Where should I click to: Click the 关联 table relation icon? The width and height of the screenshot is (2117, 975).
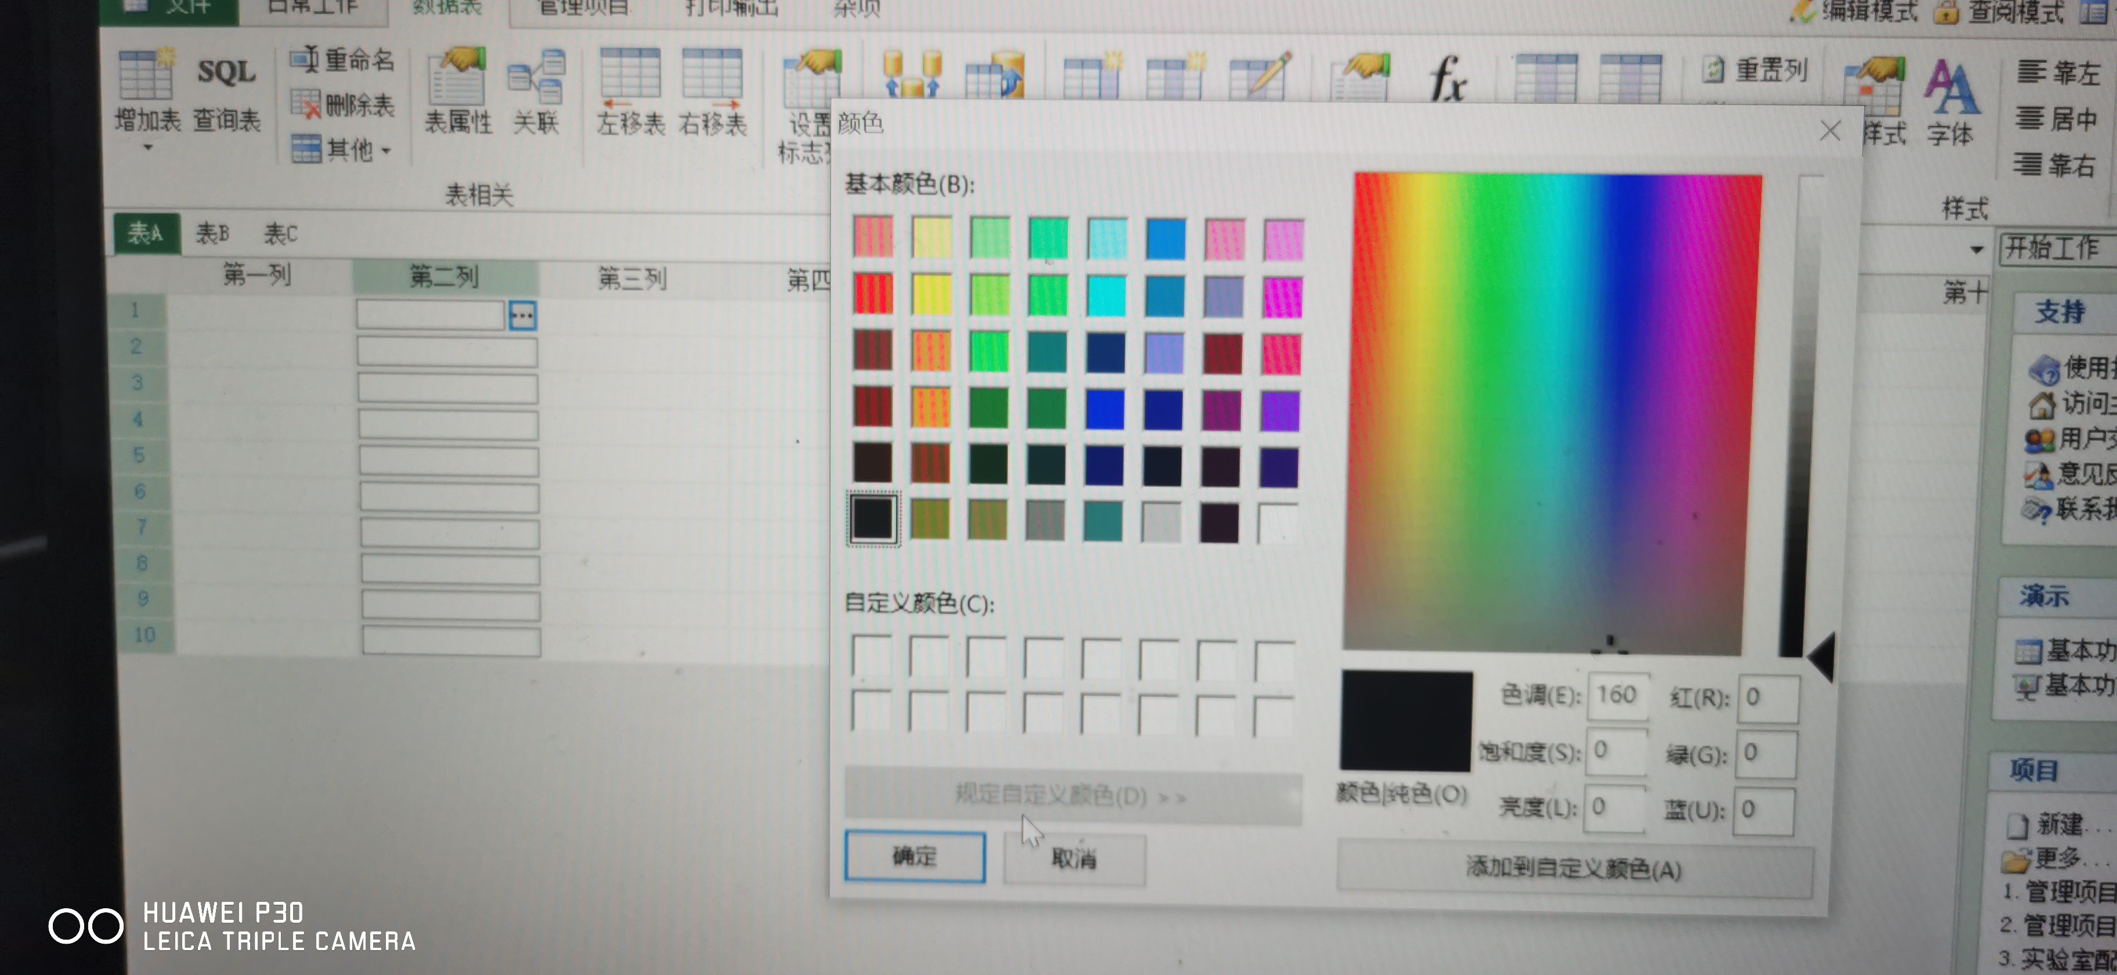point(537,77)
